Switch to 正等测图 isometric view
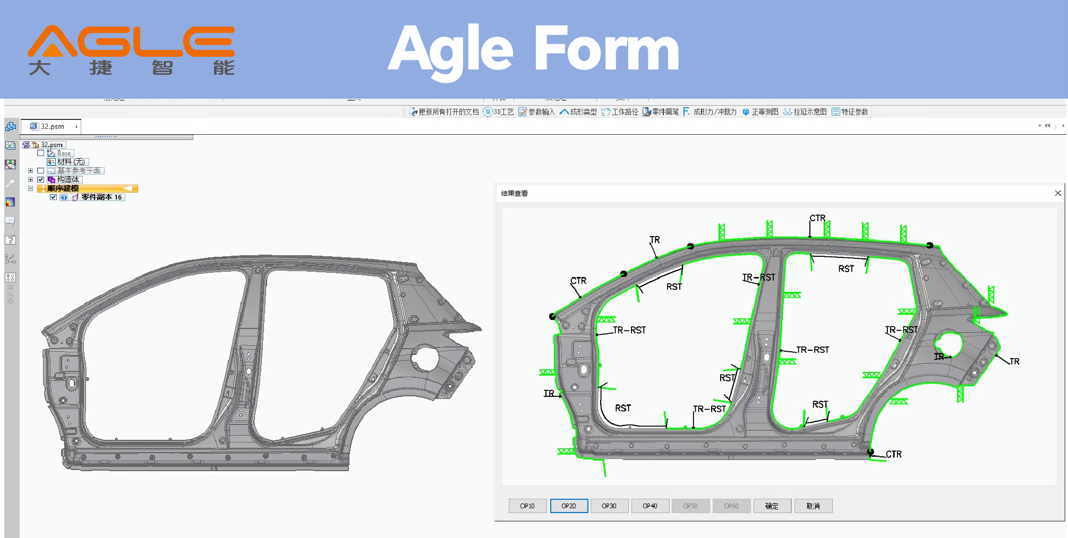The width and height of the screenshot is (1068, 538). coord(760,112)
